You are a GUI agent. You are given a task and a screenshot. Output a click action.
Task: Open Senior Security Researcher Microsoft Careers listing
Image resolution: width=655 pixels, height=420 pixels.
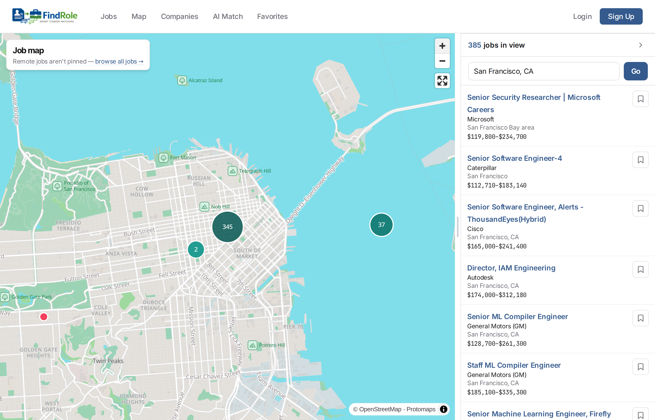click(533, 103)
